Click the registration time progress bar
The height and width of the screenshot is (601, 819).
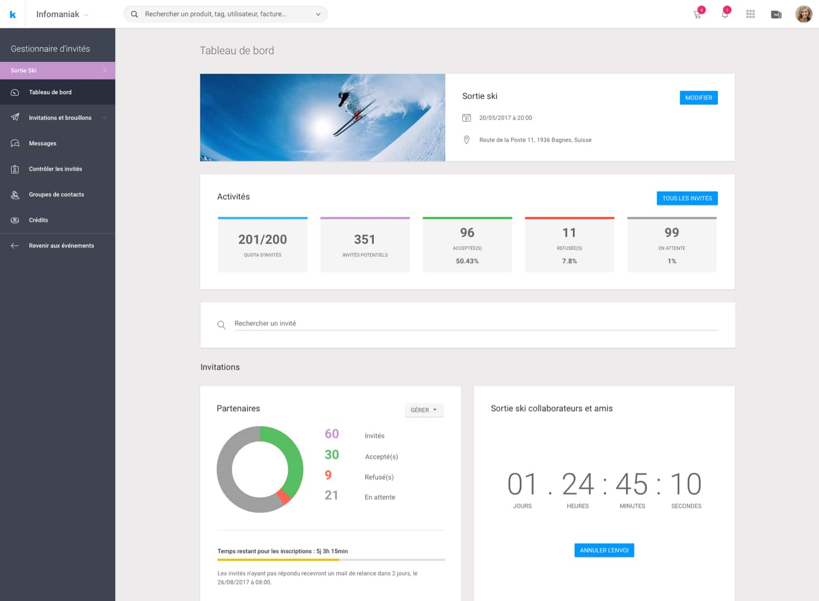coord(331,560)
